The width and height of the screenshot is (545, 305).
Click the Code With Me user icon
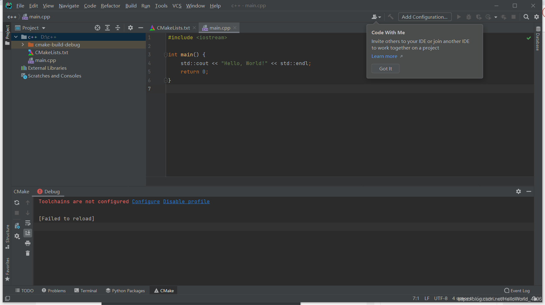tap(374, 17)
